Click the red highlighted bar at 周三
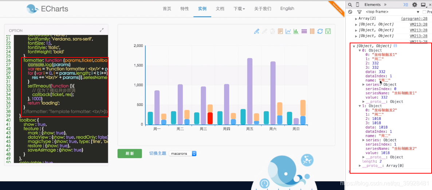This screenshot has height=190, width=432. pyautogui.click(x=210, y=118)
